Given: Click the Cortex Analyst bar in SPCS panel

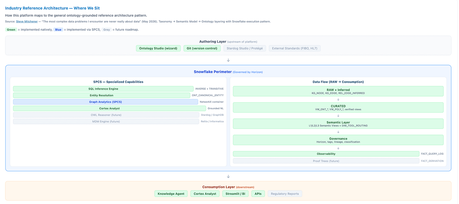Looking at the screenshot, I should (x=110, y=109).
